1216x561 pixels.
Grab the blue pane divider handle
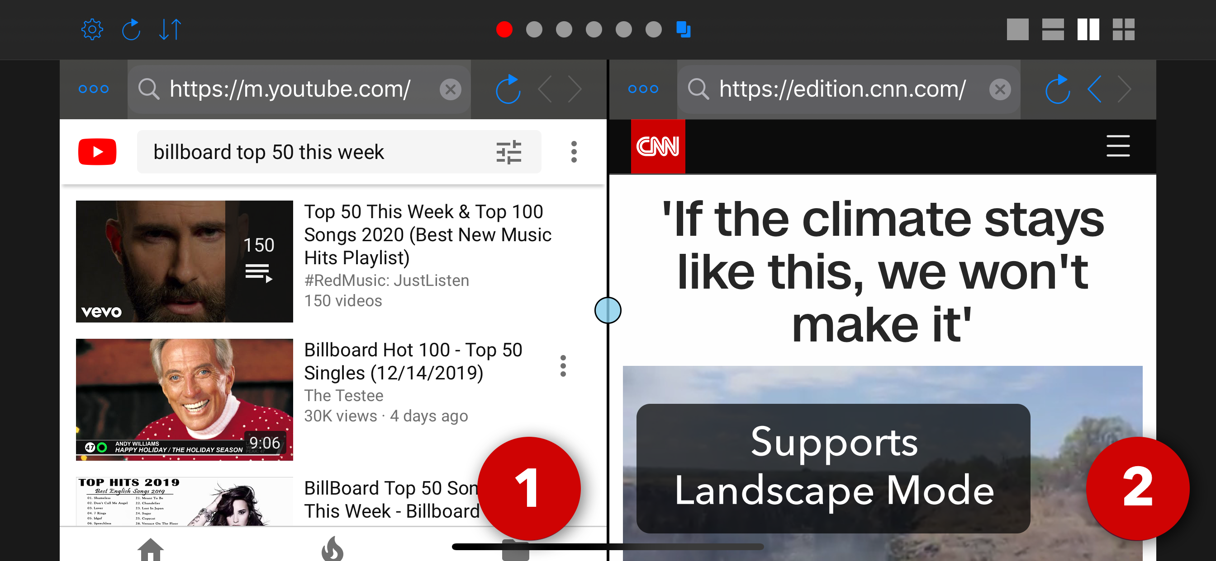608,310
